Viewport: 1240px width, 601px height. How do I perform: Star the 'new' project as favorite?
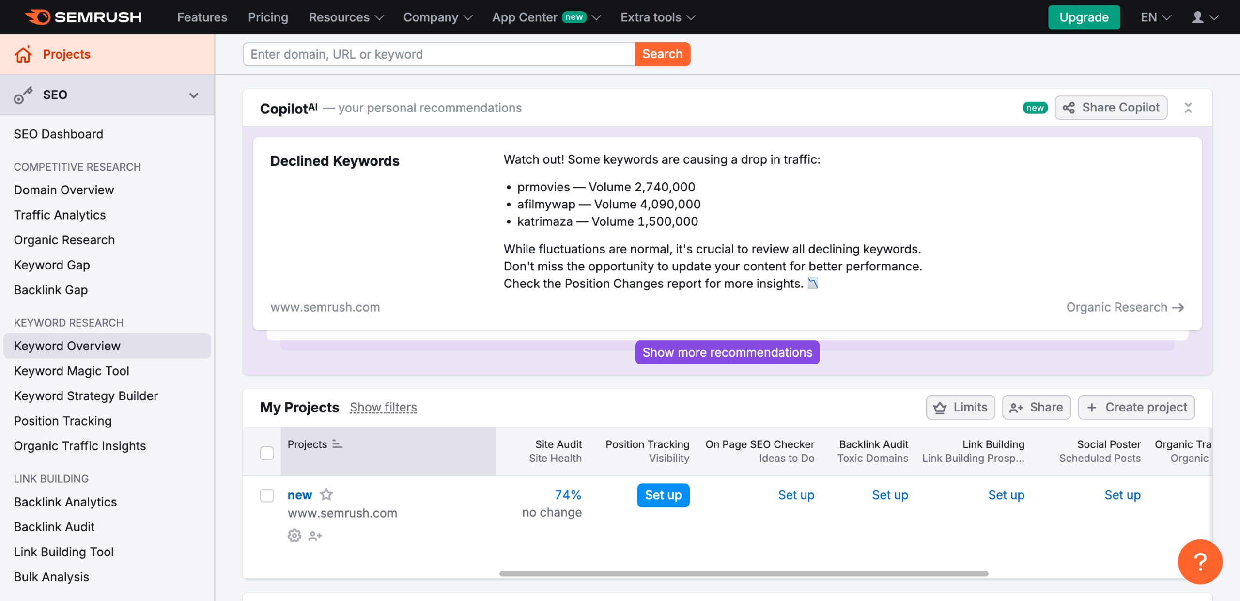pos(326,495)
